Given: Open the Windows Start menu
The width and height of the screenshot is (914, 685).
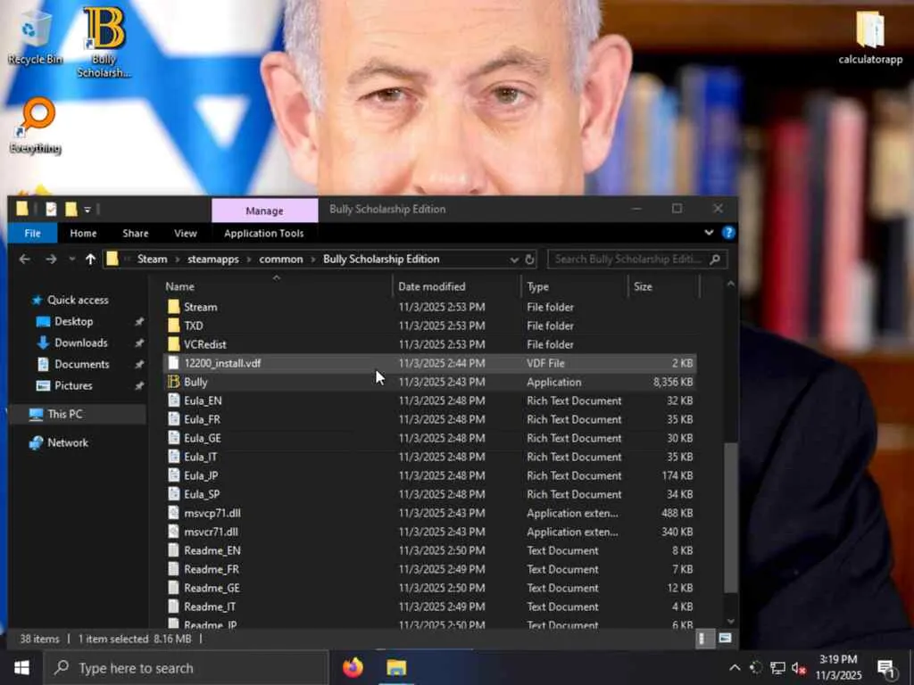Looking at the screenshot, I should point(21,667).
